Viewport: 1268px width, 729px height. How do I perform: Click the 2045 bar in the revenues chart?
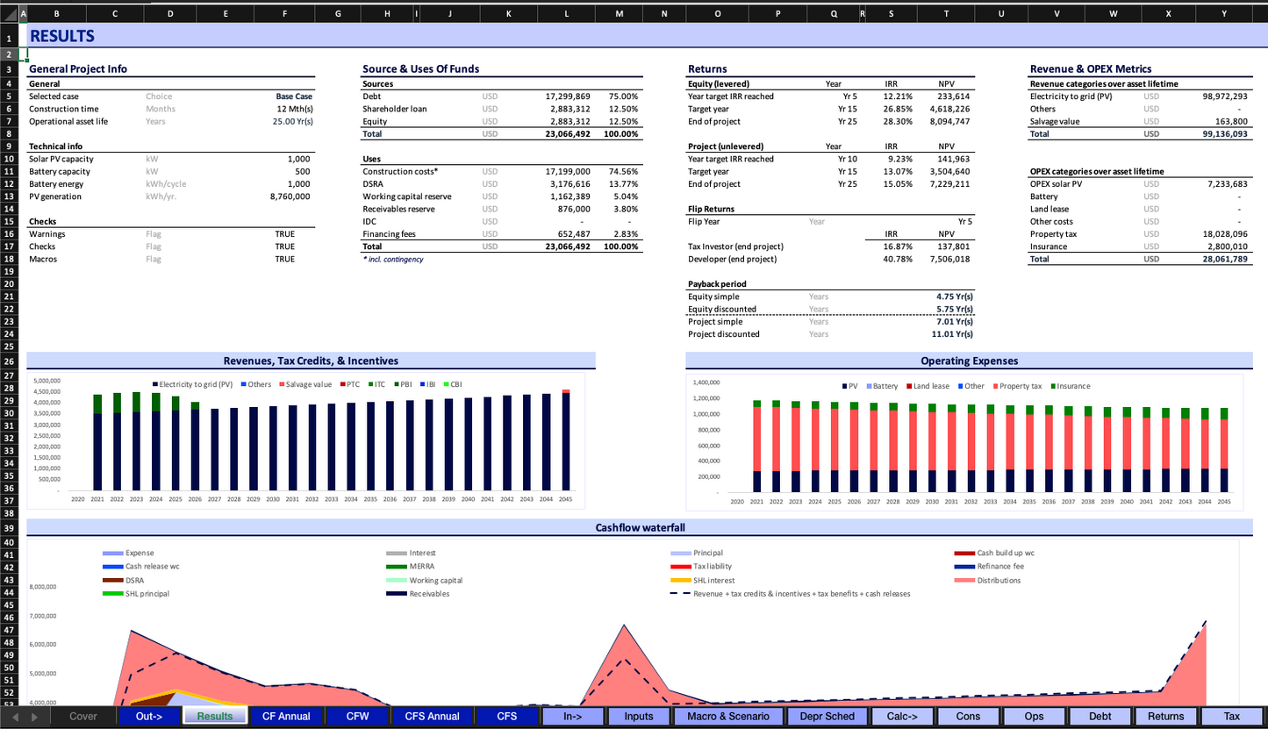point(566,441)
